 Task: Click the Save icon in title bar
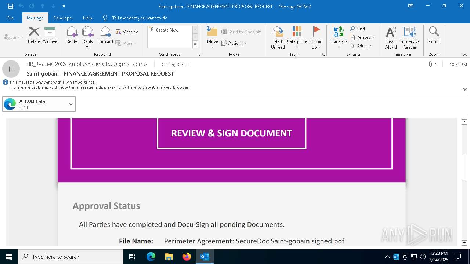tap(11, 6)
